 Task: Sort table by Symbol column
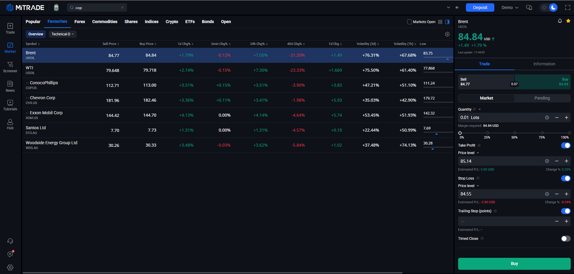33,44
